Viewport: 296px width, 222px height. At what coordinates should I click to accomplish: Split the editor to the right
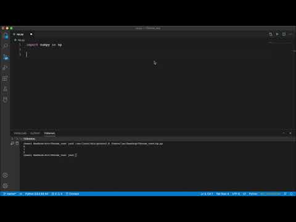coord(284,34)
